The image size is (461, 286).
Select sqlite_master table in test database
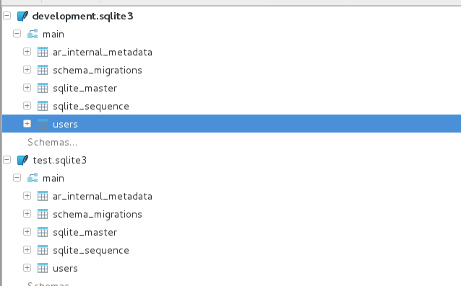pyautogui.click(x=85, y=232)
